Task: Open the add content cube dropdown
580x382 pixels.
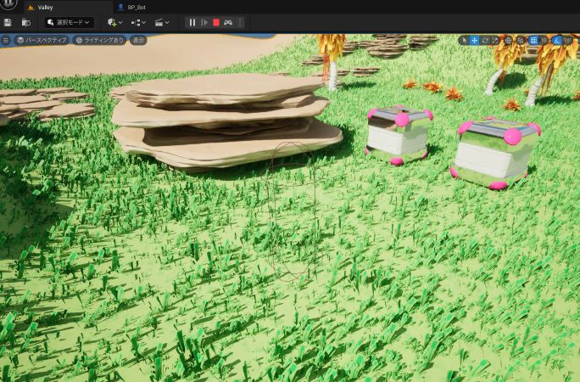Action: (114, 23)
